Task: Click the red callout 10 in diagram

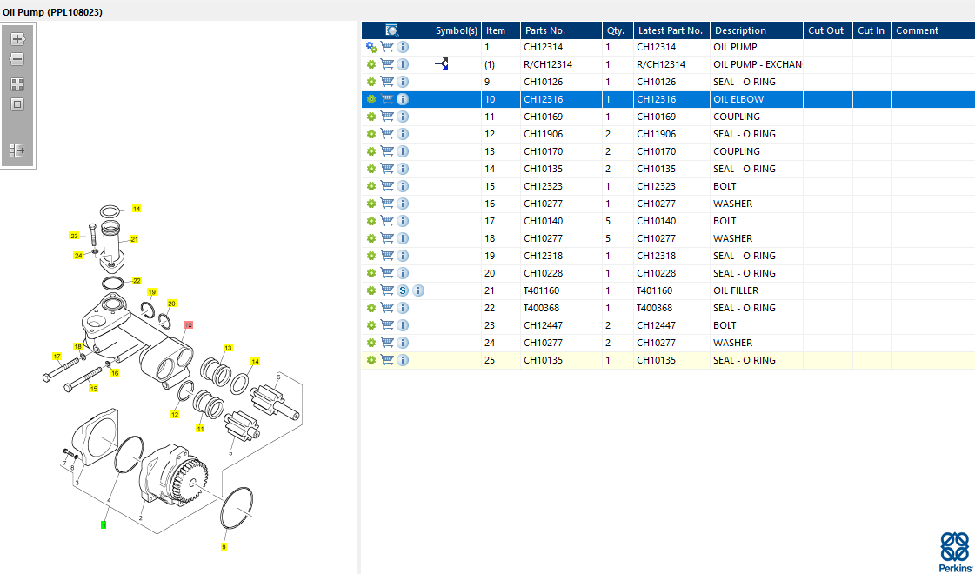Action: coord(188,324)
